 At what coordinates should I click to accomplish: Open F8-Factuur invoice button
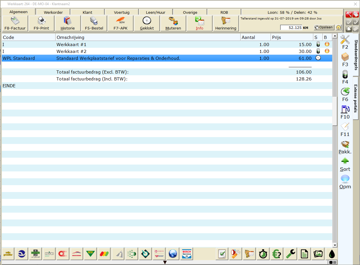[15, 23]
